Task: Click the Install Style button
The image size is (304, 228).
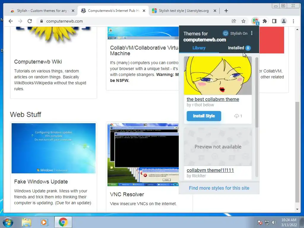Action: pyautogui.click(x=204, y=116)
